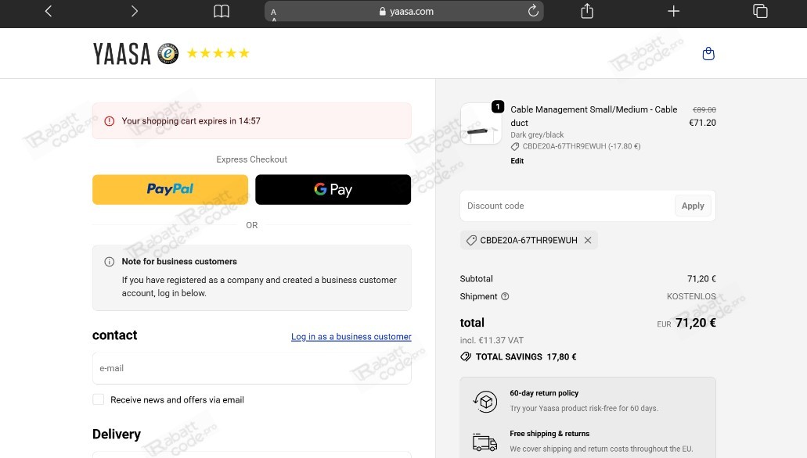The width and height of the screenshot is (807, 458).
Task: Click the '60-day return policy' title
Action: 544,393
